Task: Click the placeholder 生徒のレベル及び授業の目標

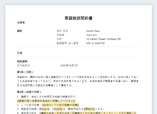Action: 61,105
